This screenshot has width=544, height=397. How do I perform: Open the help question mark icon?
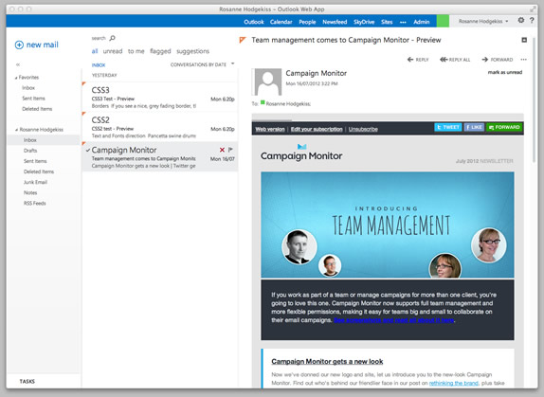532,21
